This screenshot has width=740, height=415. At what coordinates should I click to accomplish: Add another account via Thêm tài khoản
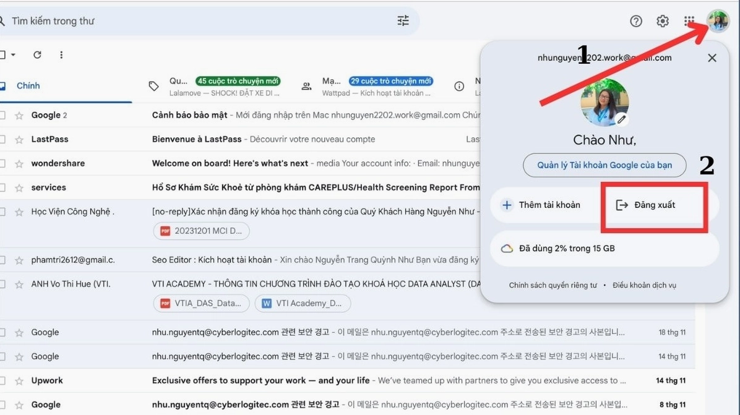click(x=541, y=205)
